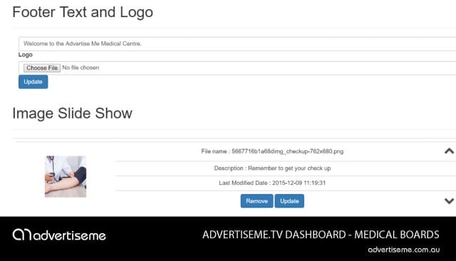Click the Advertiseme.tv Dashboard Medical Boards title
This screenshot has width=456, height=261.
[321, 235]
